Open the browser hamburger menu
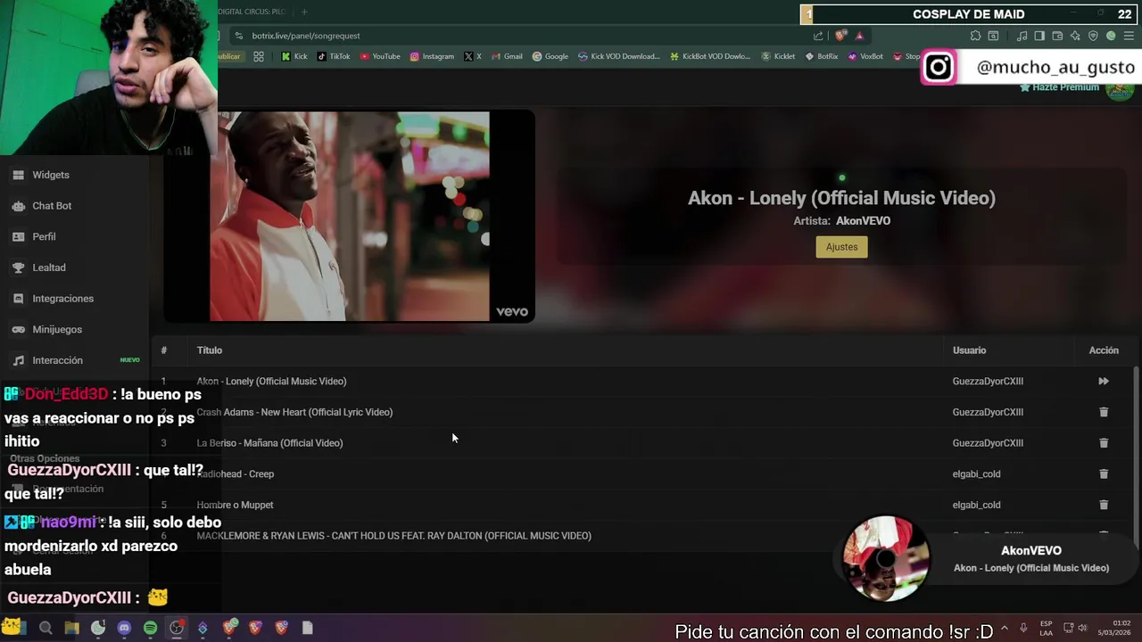The width and height of the screenshot is (1142, 642). (1129, 36)
